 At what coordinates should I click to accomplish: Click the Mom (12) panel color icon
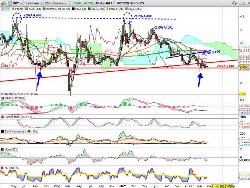pyautogui.click(x=3, y=149)
